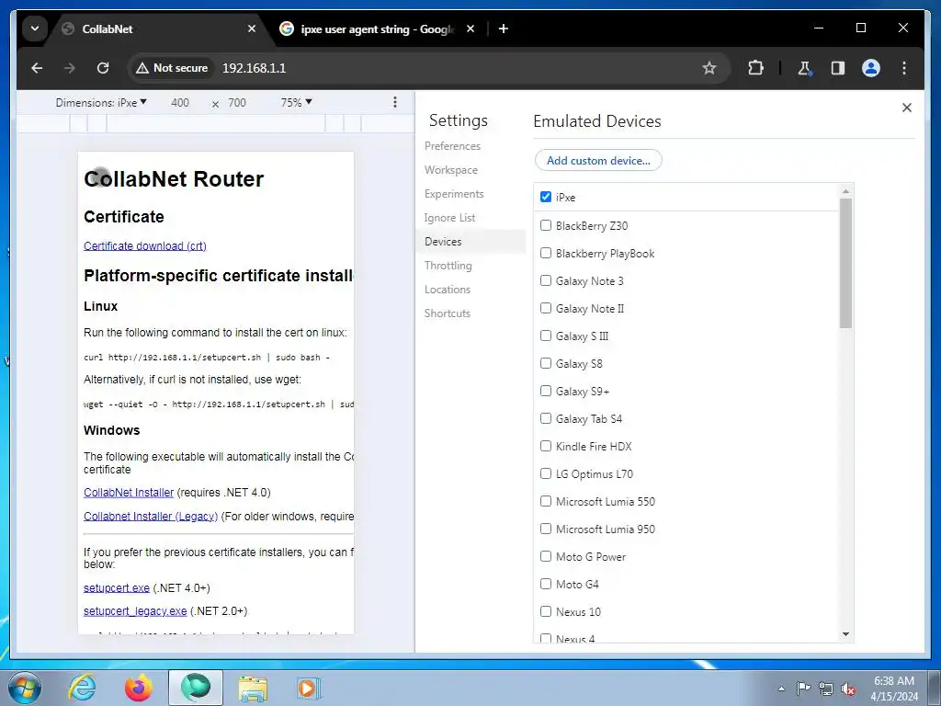Open a new tab with plus
The height and width of the screenshot is (706, 941).
(x=504, y=28)
